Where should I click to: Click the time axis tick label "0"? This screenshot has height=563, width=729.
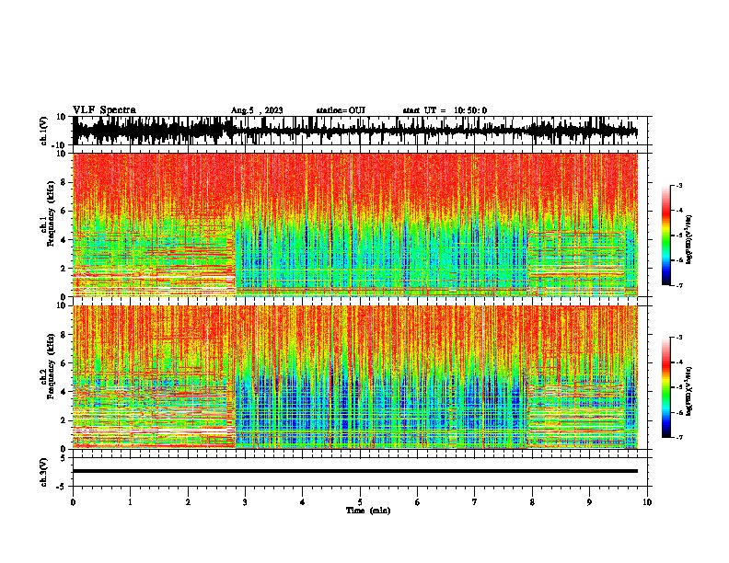73,502
